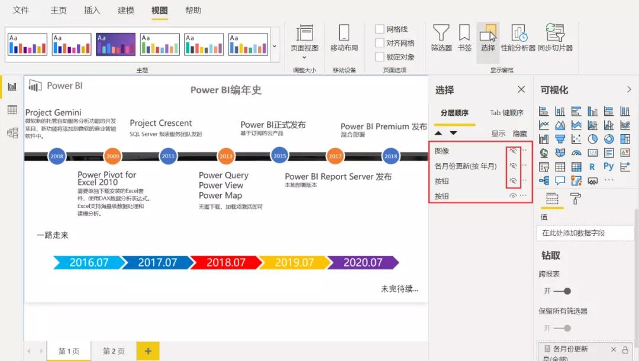
Task: Enable the 锁定对象 lock objects checkbox
Action: click(379, 57)
